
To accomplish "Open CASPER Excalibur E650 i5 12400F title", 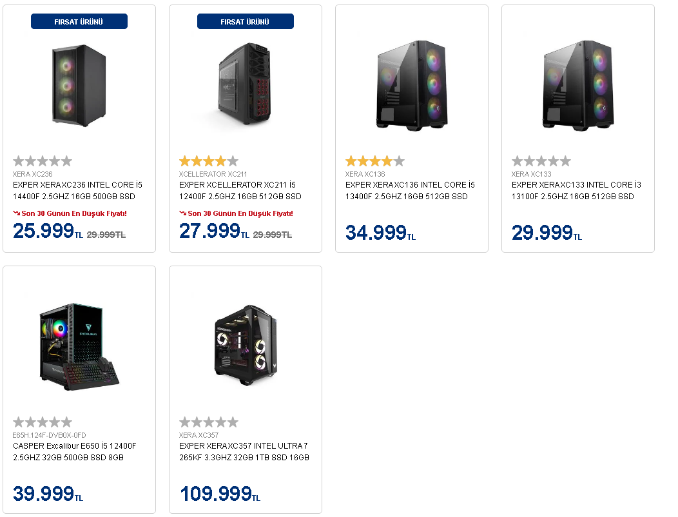I will click(75, 452).
